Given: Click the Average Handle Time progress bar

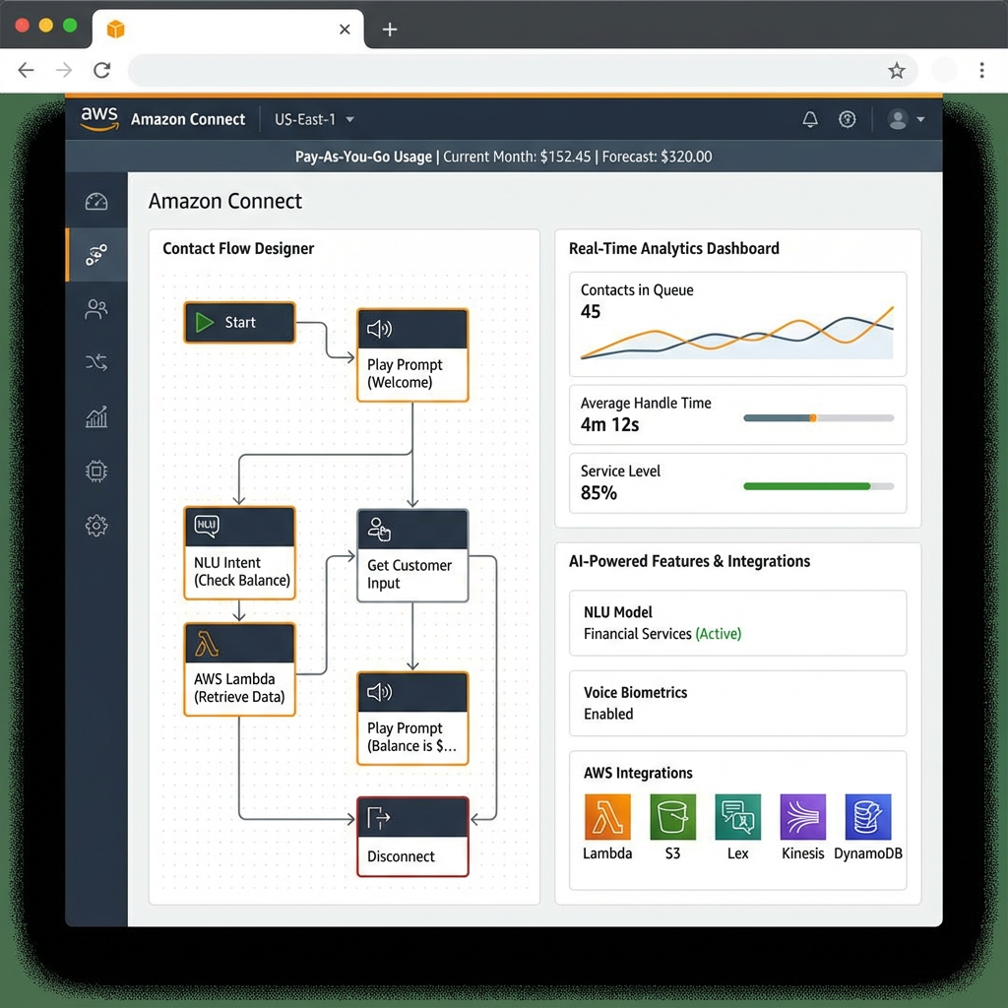Looking at the screenshot, I should (818, 417).
